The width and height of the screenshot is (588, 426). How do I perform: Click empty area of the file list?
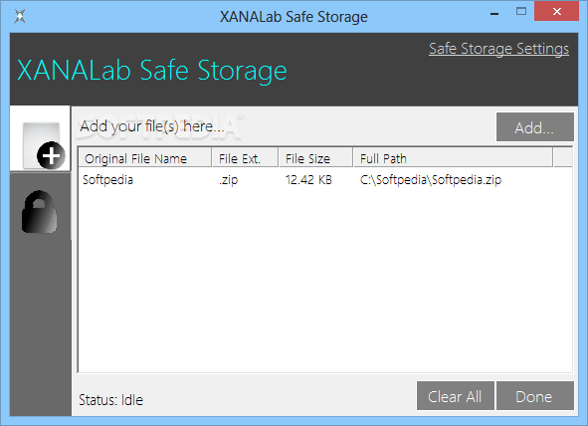(x=325, y=282)
